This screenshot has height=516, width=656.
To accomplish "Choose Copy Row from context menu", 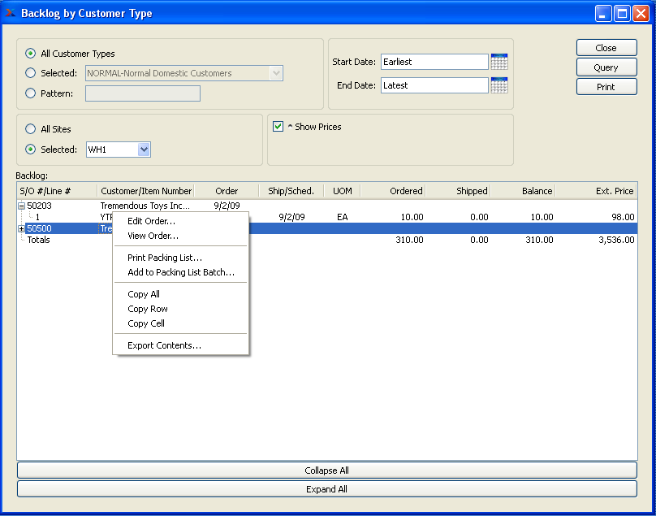I will 148,309.
